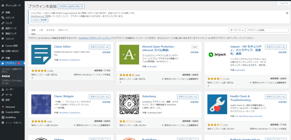Open 詳細情報 for Classic Widgets
The height and width of the screenshot is (140, 291).
[106, 102]
